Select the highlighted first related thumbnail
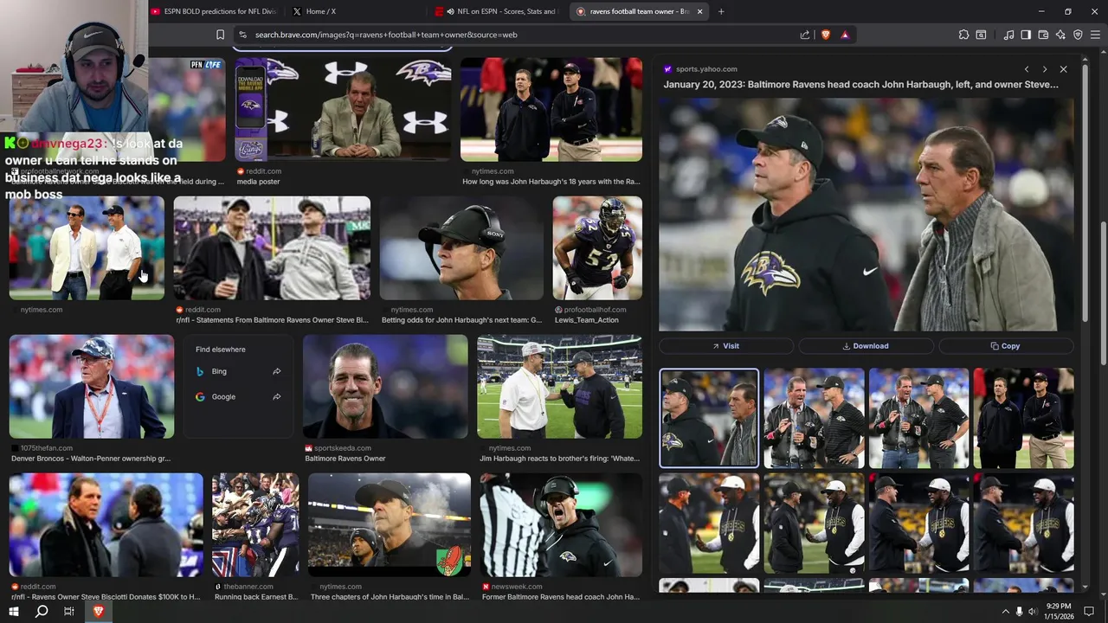Viewport: 1108px width, 623px height. (x=709, y=418)
